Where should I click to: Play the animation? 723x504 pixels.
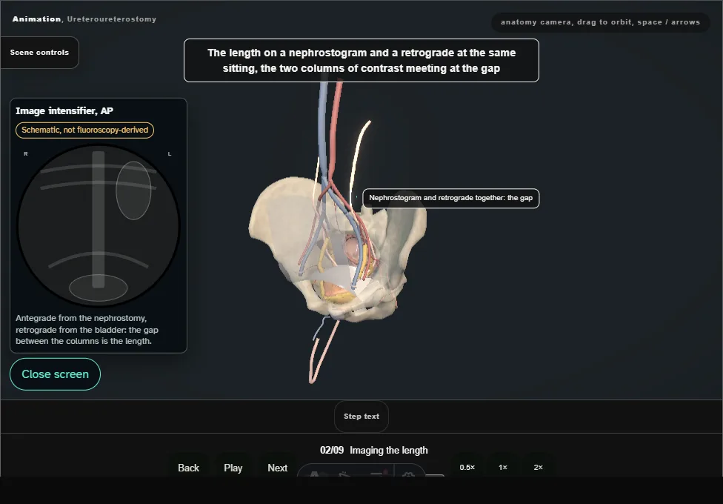pos(233,468)
